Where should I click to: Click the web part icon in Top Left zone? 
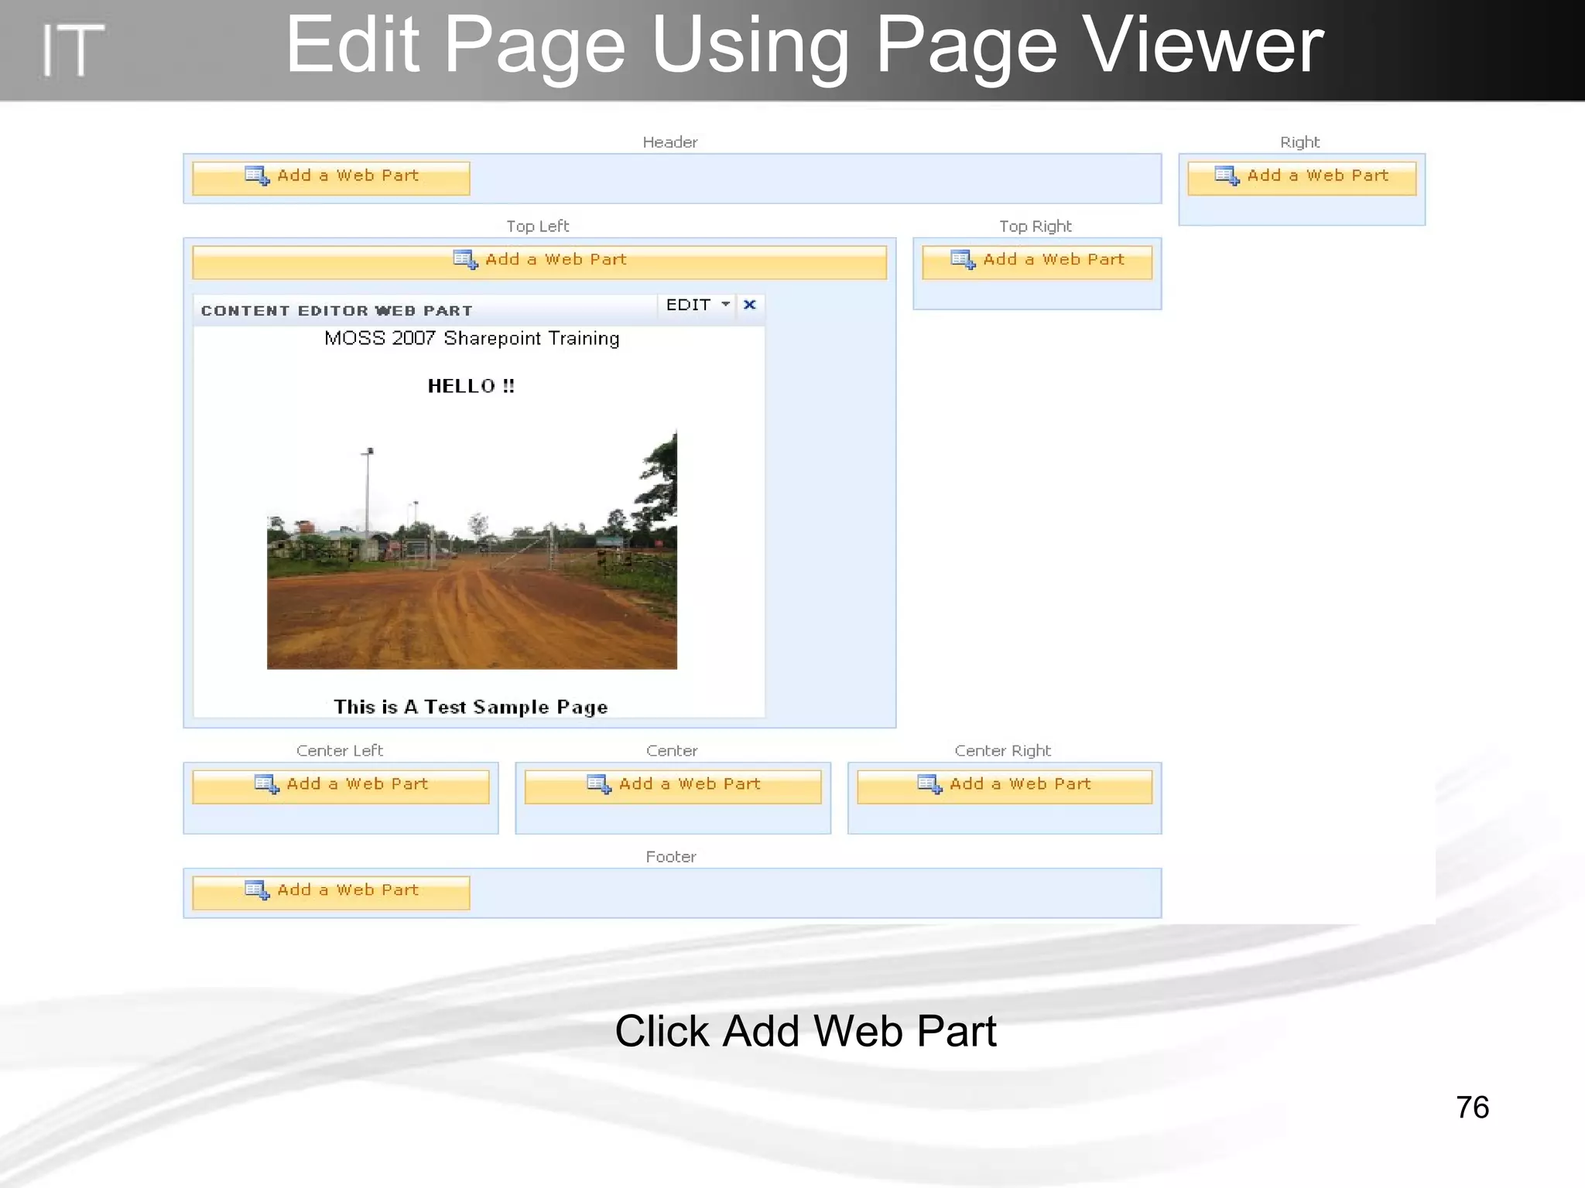(x=465, y=260)
